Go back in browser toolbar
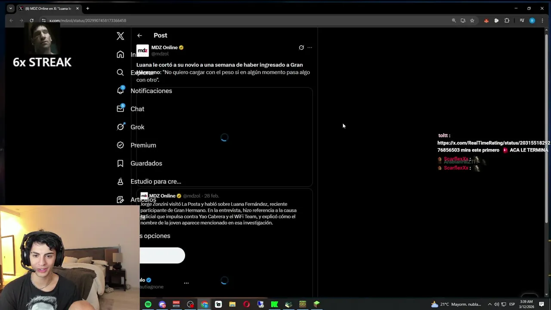The height and width of the screenshot is (310, 551). coord(11,20)
